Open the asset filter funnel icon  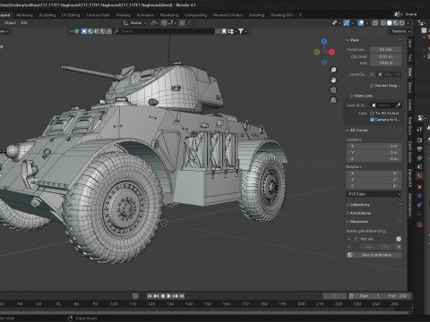tap(241, 31)
